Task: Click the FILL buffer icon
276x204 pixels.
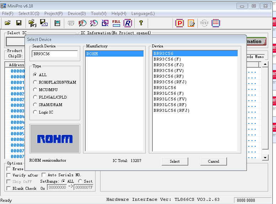Action: [117, 23]
